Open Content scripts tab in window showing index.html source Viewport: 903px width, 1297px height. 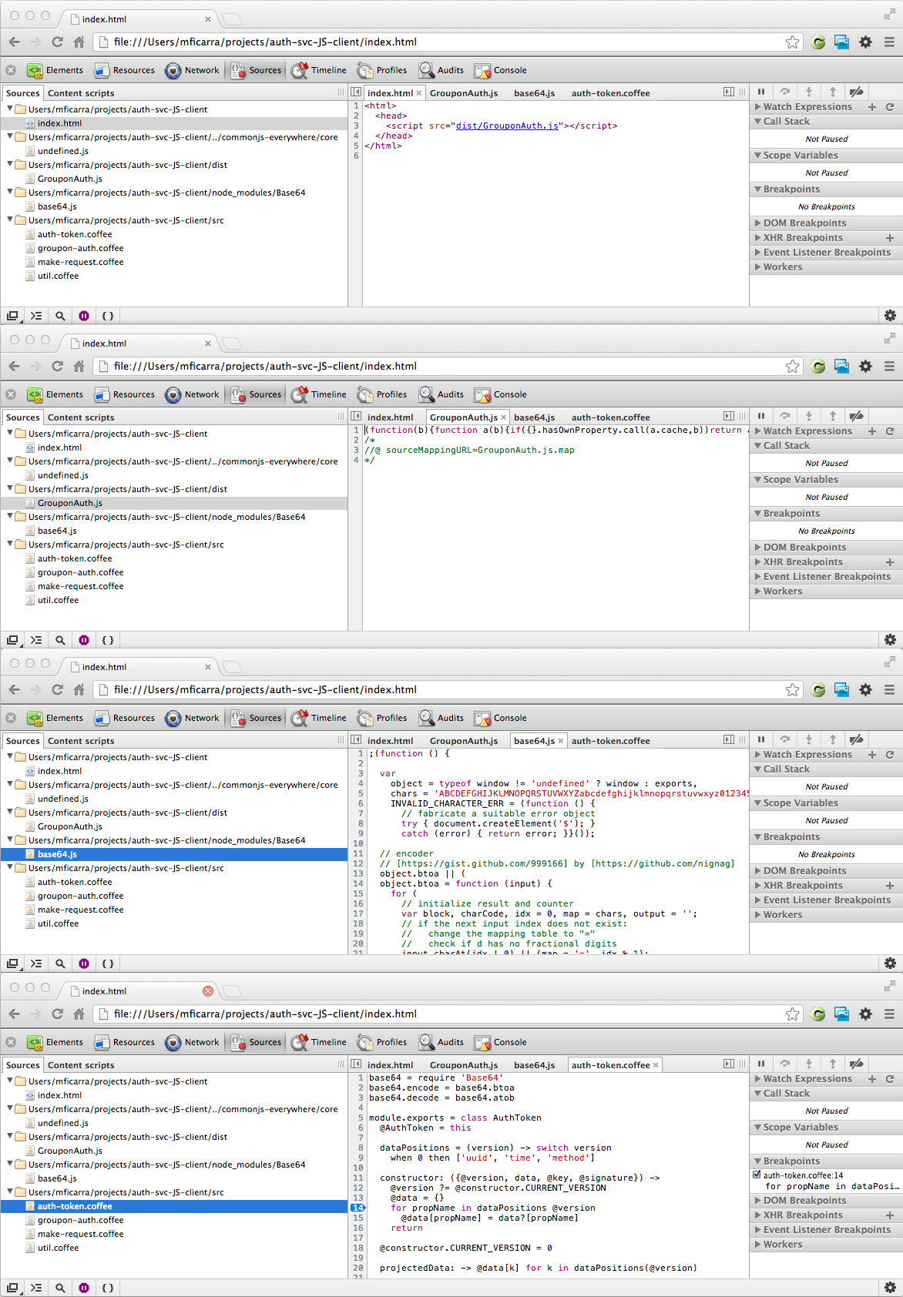[x=81, y=93]
